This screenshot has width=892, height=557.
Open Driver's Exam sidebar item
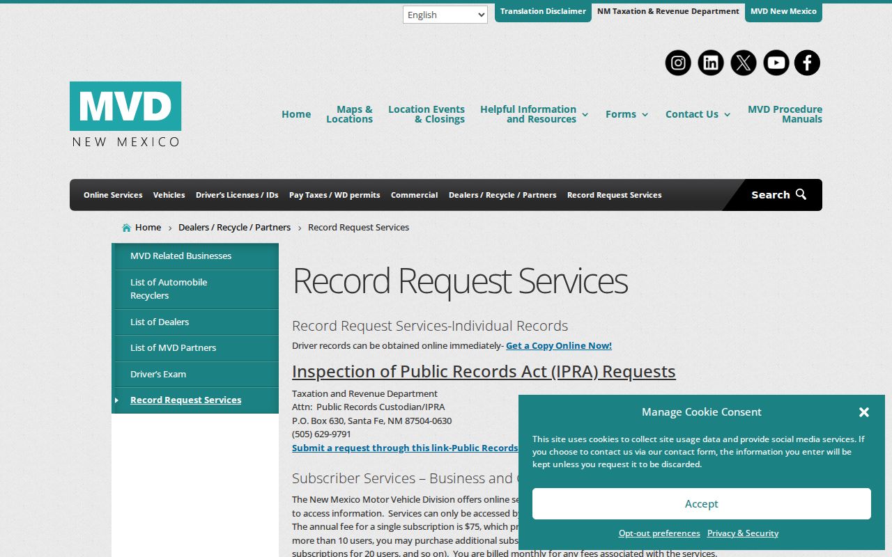click(195, 375)
